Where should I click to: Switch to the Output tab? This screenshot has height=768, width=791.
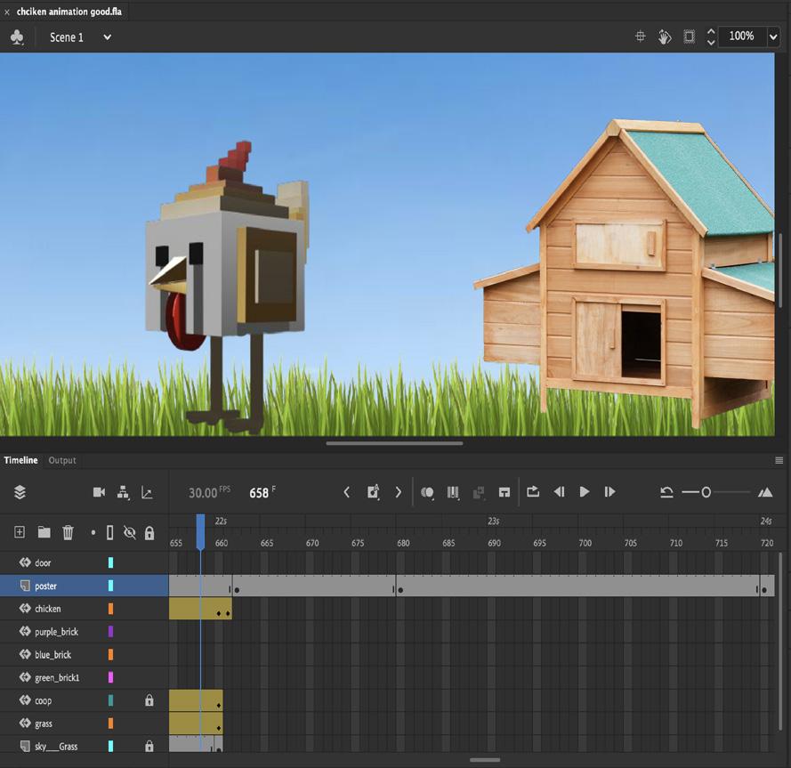pos(62,461)
